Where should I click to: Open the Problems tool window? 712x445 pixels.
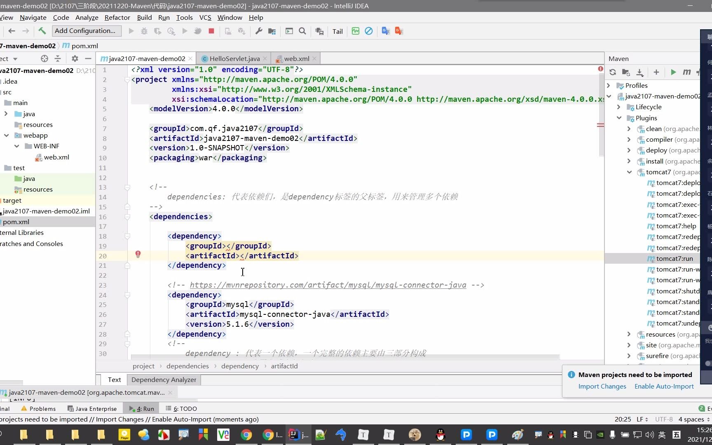pos(38,408)
